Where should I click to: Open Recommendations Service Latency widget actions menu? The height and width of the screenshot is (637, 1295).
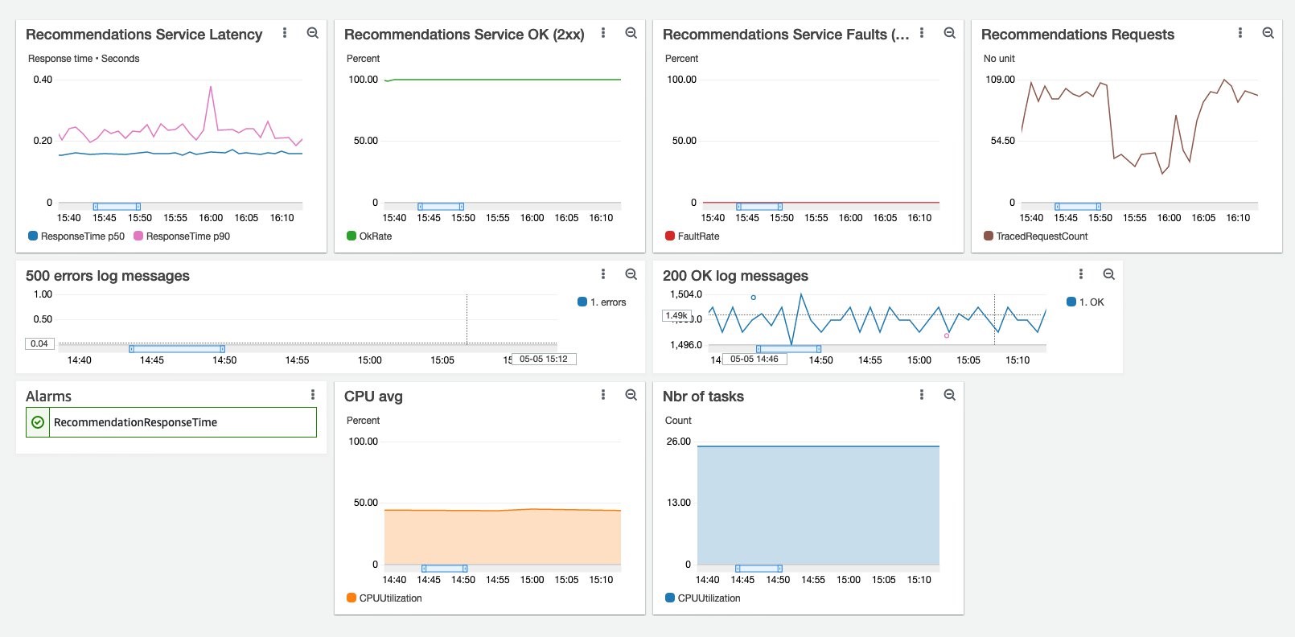pyautogui.click(x=285, y=33)
